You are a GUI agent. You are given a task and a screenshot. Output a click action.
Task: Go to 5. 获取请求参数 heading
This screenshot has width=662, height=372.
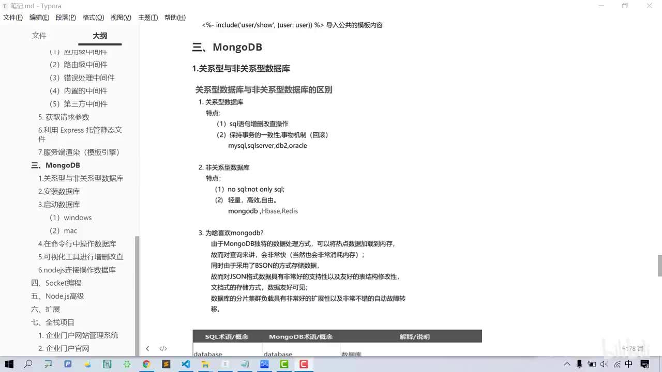(64, 117)
